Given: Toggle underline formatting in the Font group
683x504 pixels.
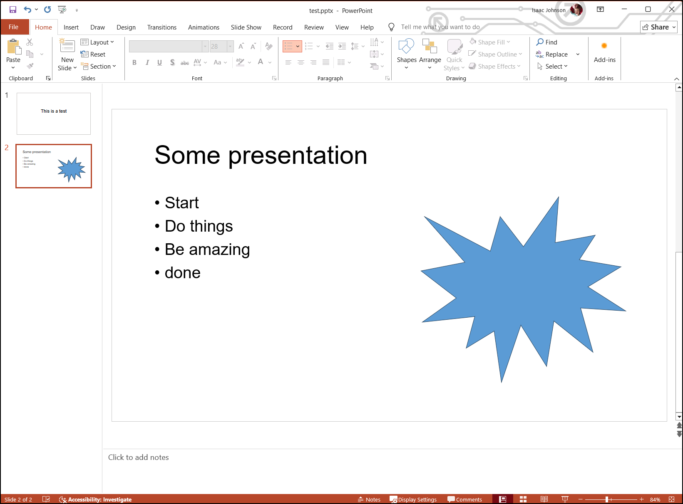Looking at the screenshot, I should click(159, 62).
